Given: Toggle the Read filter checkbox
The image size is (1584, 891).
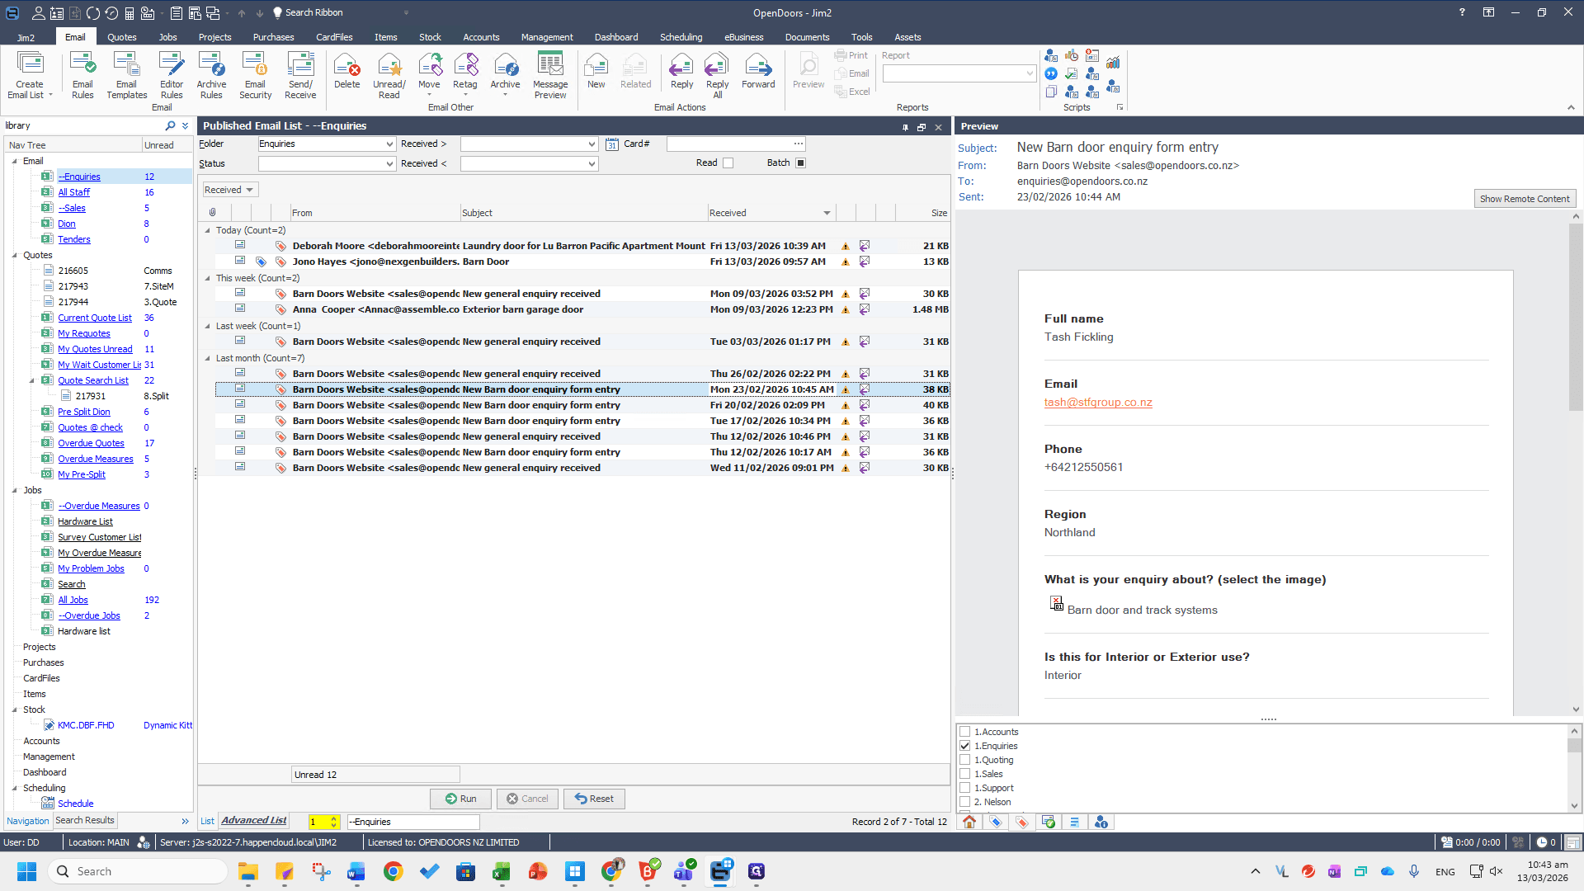Looking at the screenshot, I should click(728, 163).
